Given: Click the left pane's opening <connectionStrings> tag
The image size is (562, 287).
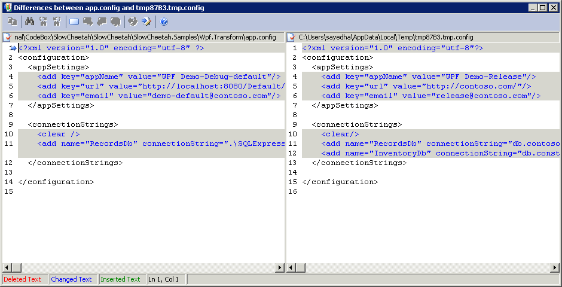Looking at the screenshot, I should tap(73, 124).
